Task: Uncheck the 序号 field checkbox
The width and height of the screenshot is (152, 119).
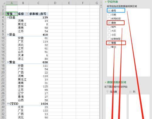Action: click(109, 11)
